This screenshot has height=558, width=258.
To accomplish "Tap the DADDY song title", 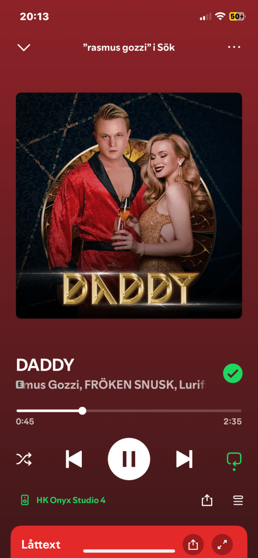I will (x=45, y=364).
